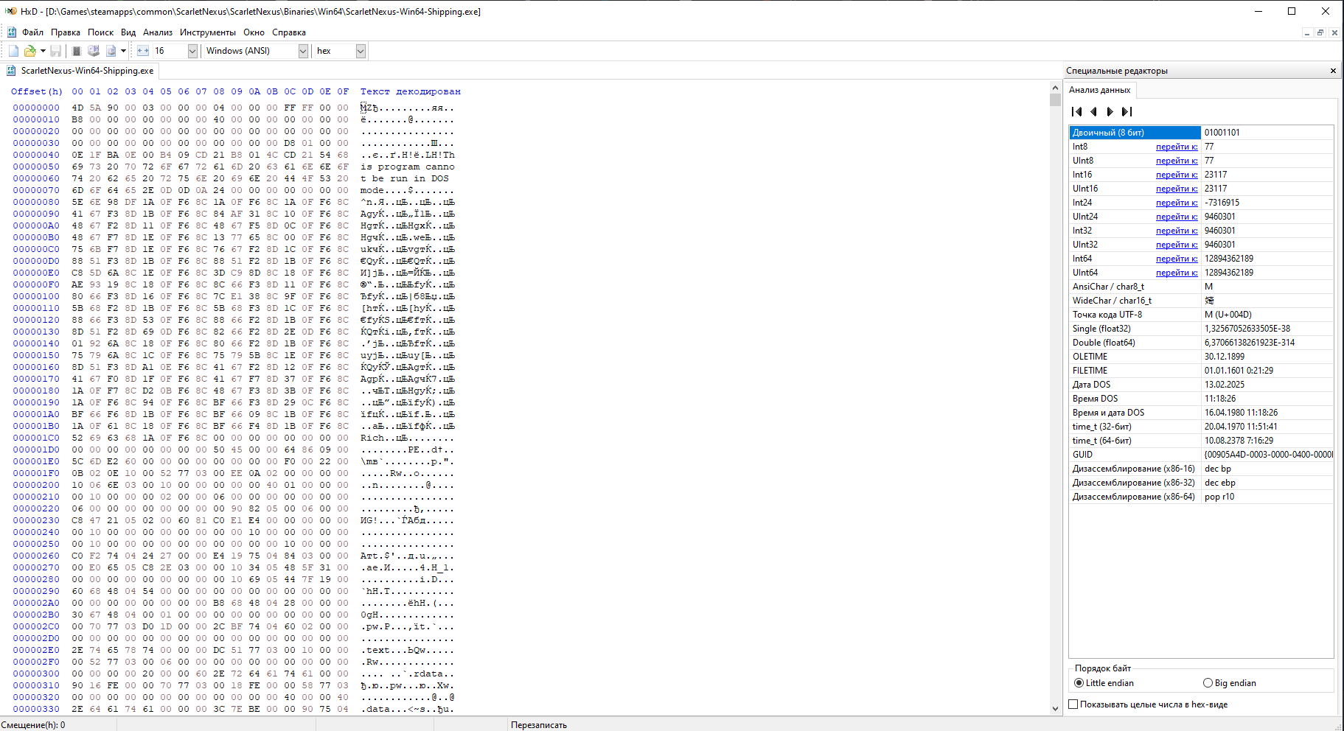Click the перейти к link for UInt64
Image resolution: width=1344 pixels, height=731 pixels.
click(x=1177, y=273)
